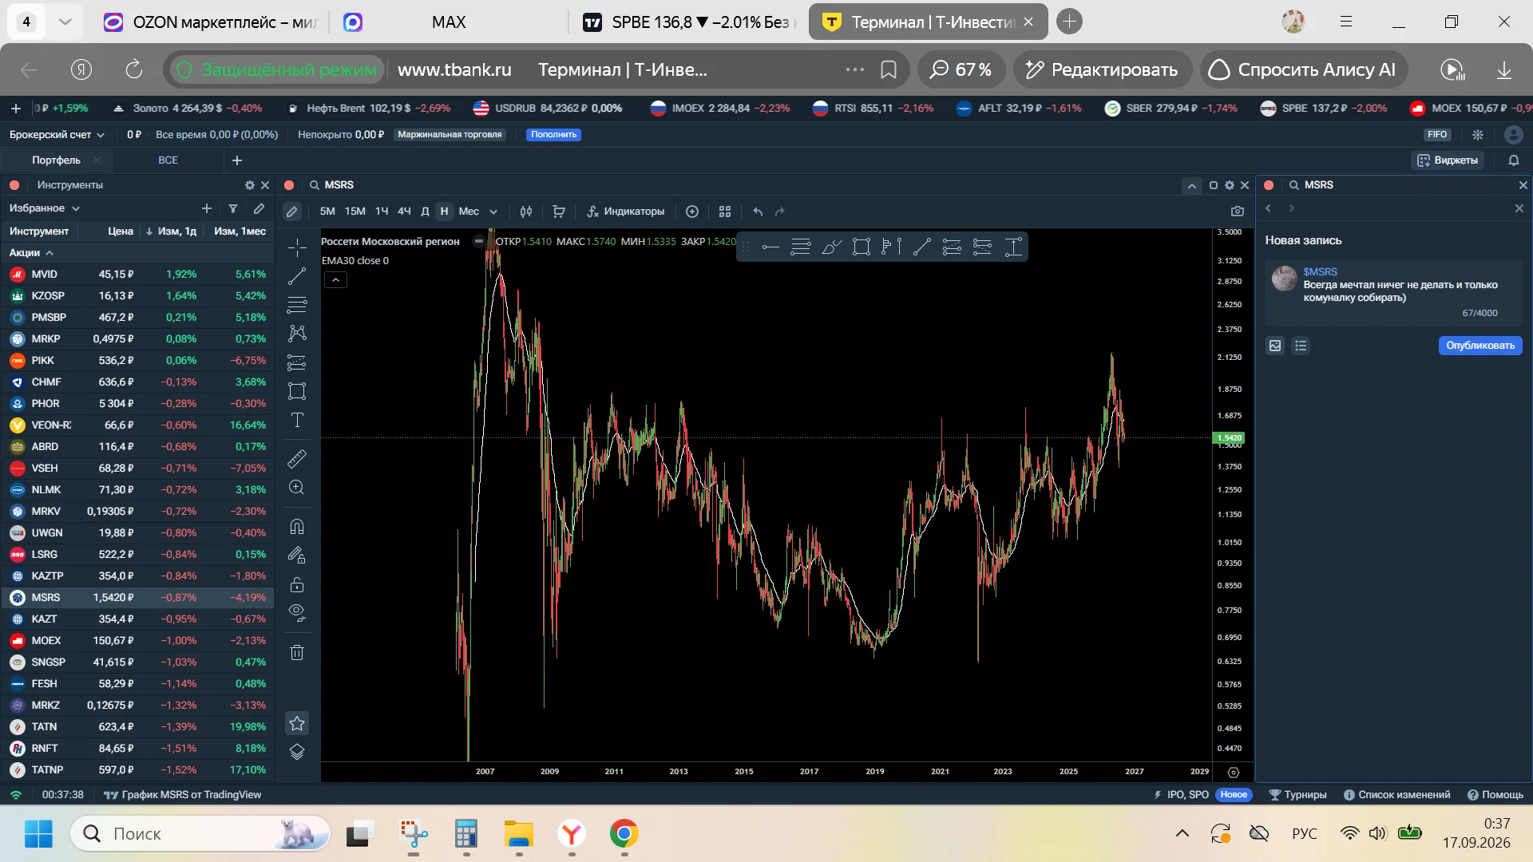Hide the Россети Московский регион series legend

coord(478,241)
